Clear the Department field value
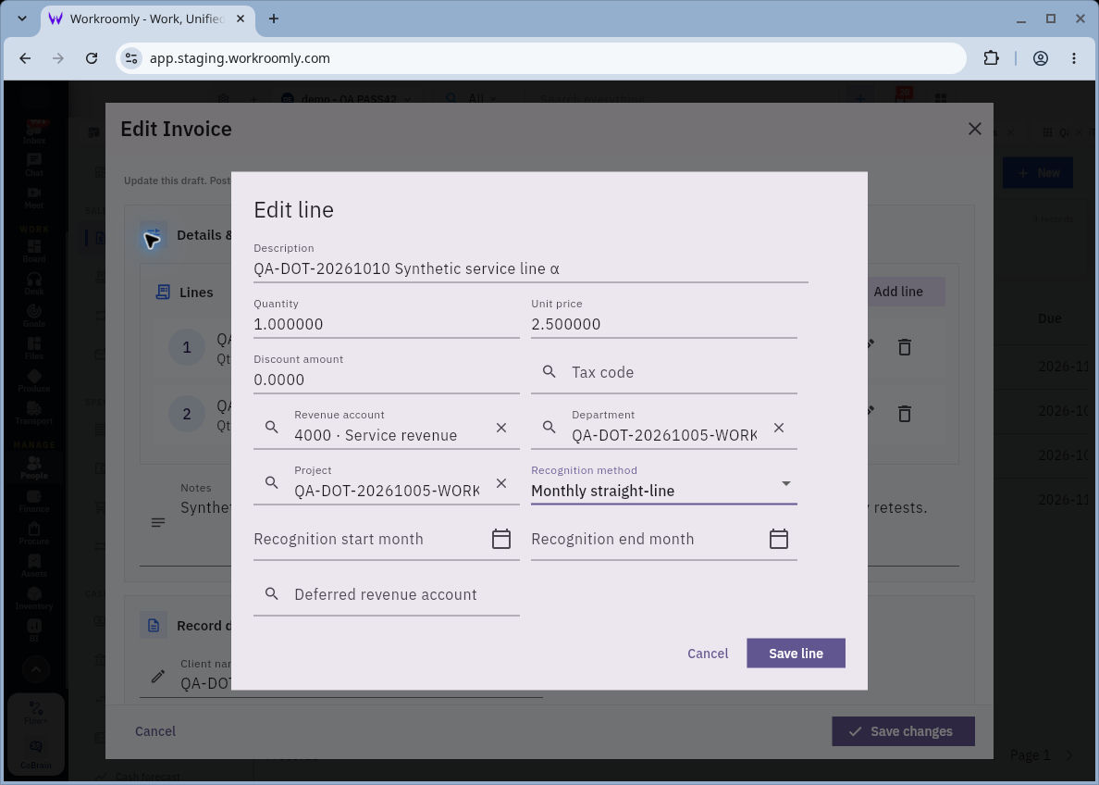1099x785 pixels. tap(779, 428)
